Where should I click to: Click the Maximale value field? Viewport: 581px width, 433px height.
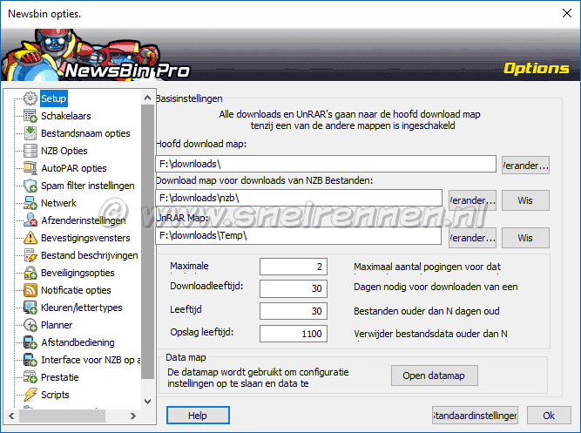point(294,267)
